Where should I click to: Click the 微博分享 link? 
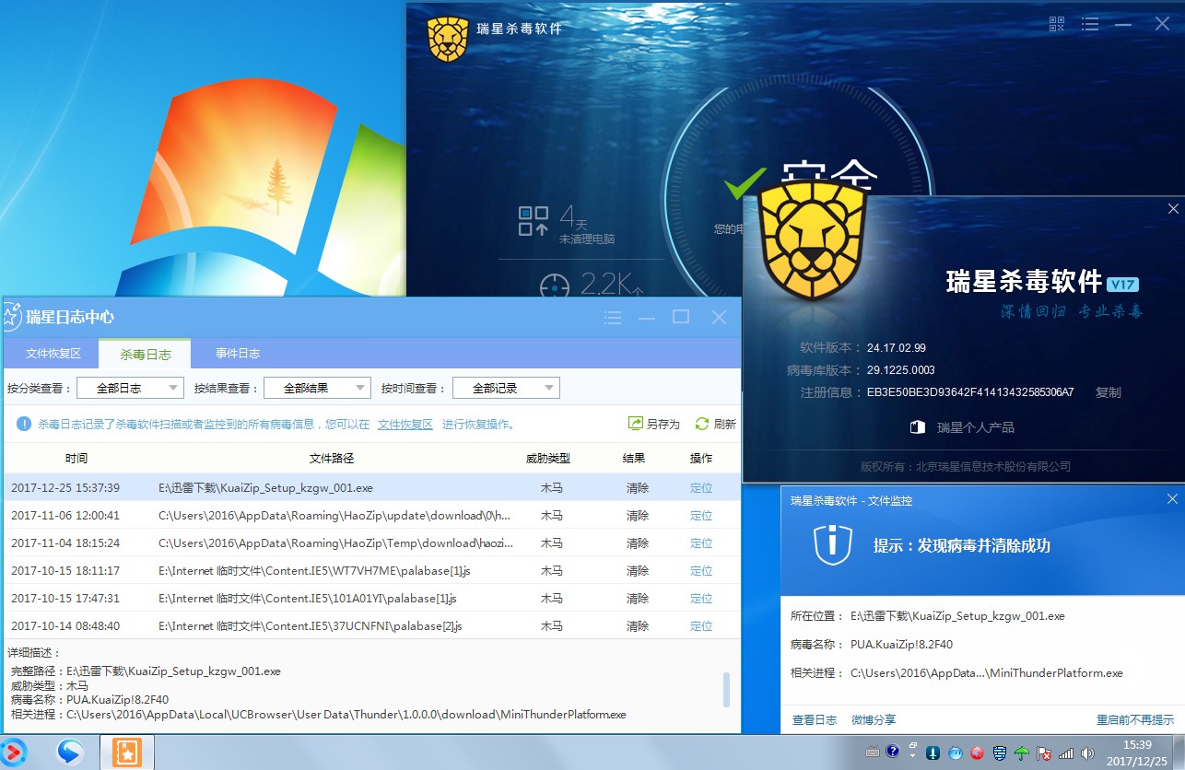pos(874,719)
